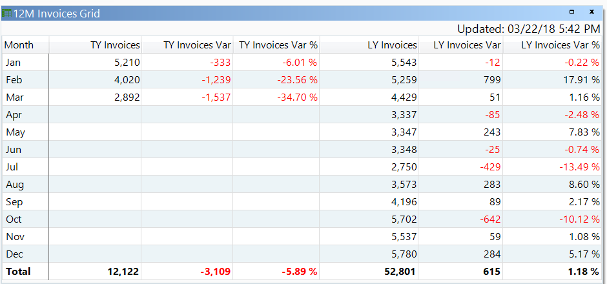The height and width of the screenshot is (284, 607).
Task: Click the restore window button
Action: 571,12
